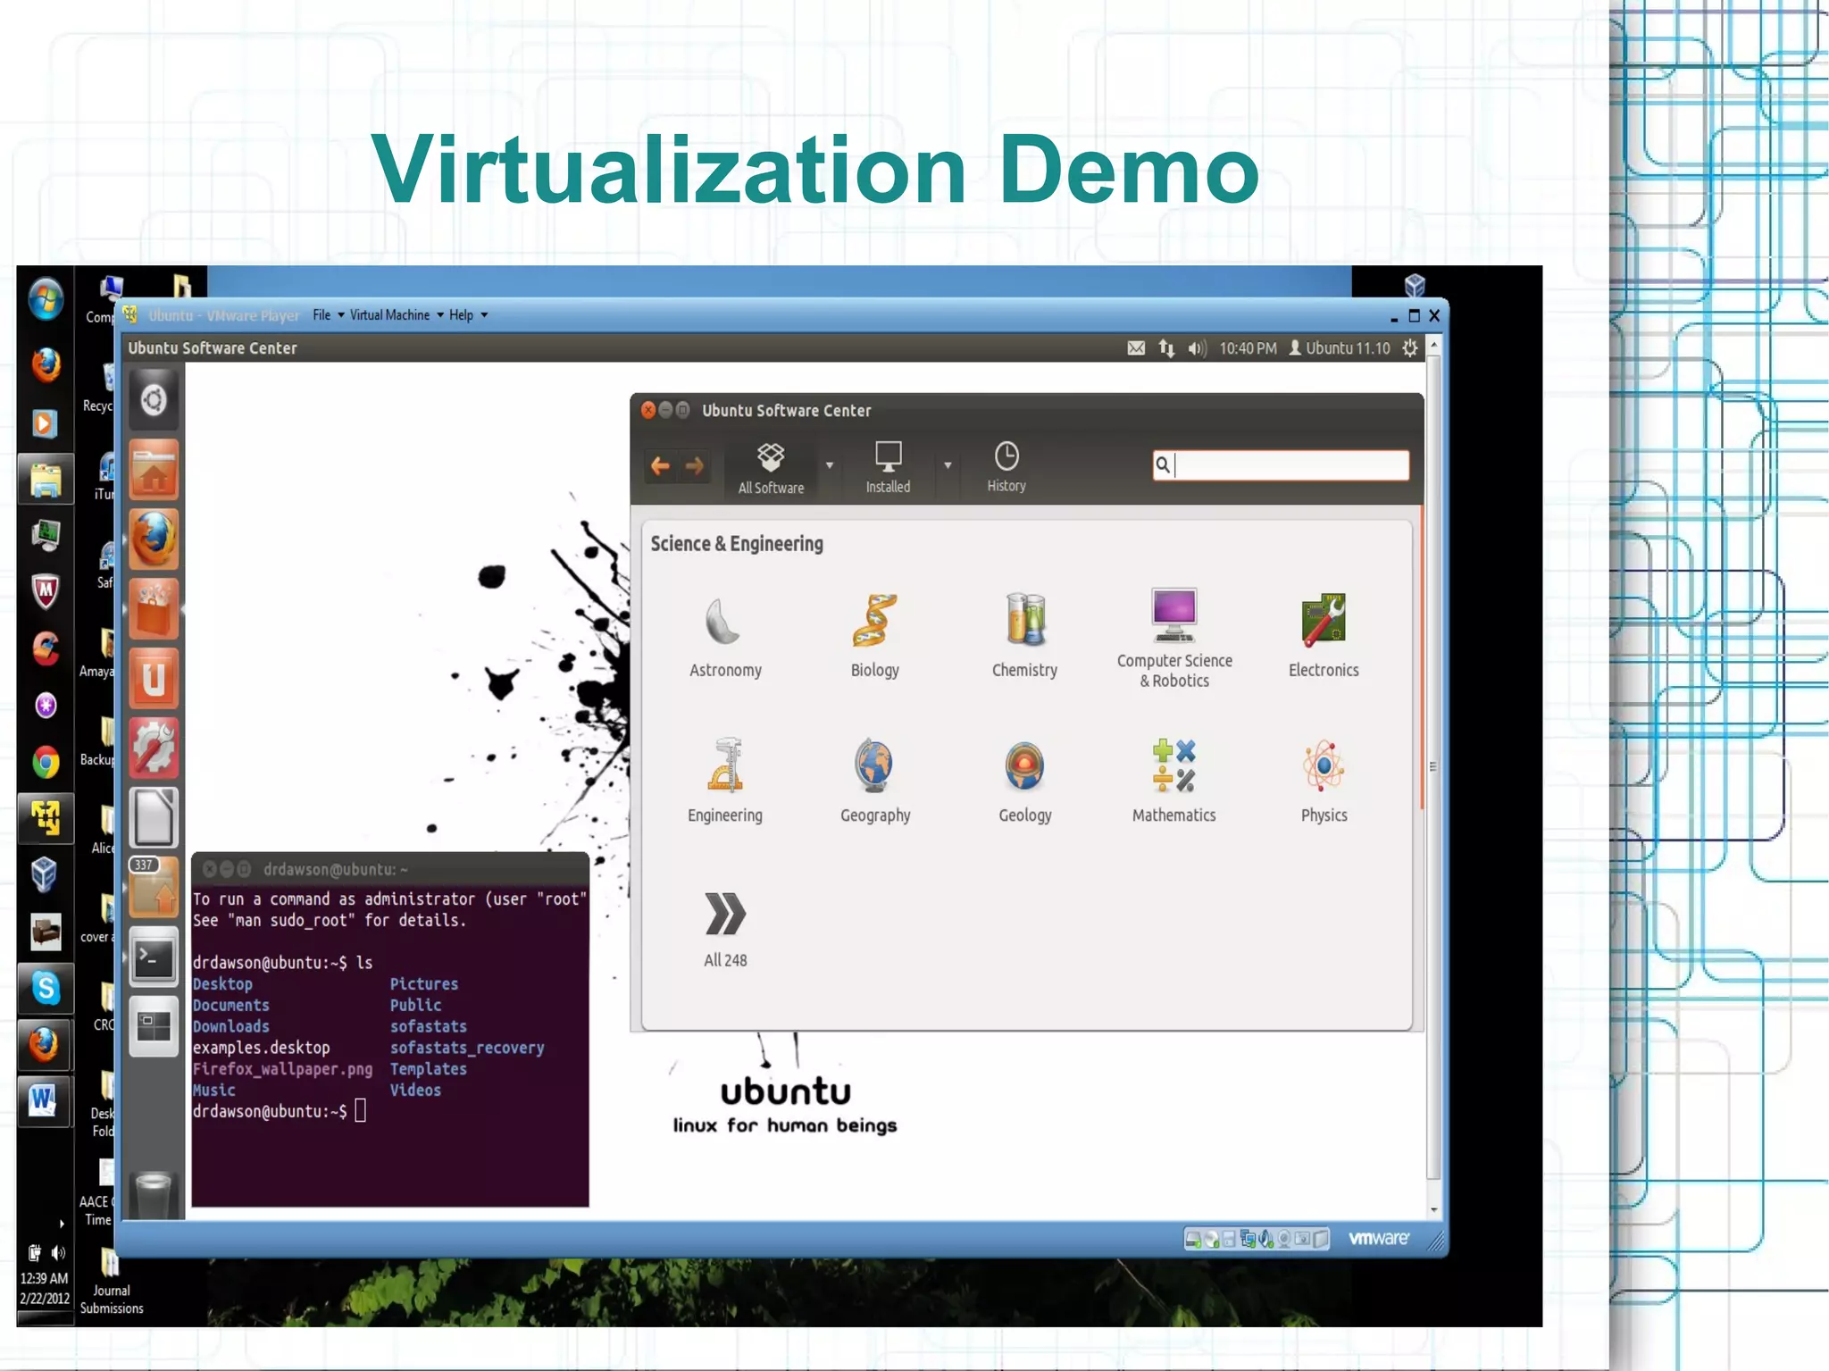Show Installed software

[888, 468]
